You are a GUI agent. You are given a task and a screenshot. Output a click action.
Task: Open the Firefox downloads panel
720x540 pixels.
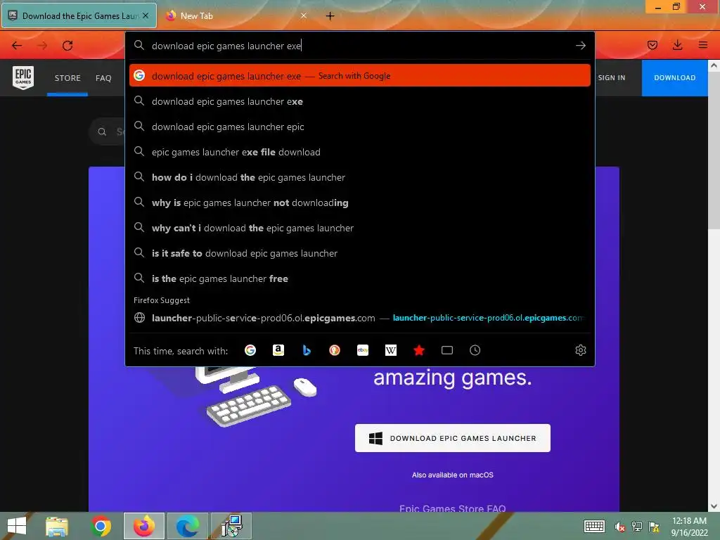[x=677, y=45]
